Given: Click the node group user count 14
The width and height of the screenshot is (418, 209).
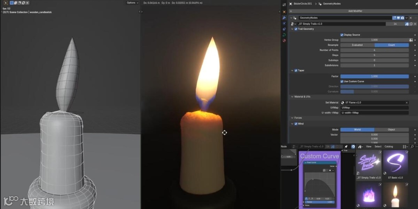Looking at the screenshot, I should click(x=395, y=24).
